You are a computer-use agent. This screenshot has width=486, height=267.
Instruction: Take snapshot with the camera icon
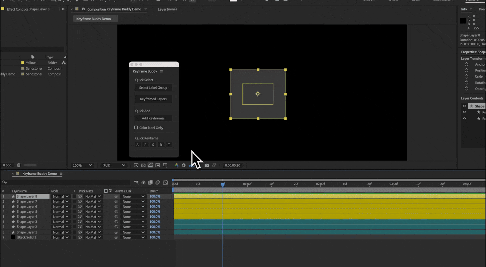[x=207, y=165]
